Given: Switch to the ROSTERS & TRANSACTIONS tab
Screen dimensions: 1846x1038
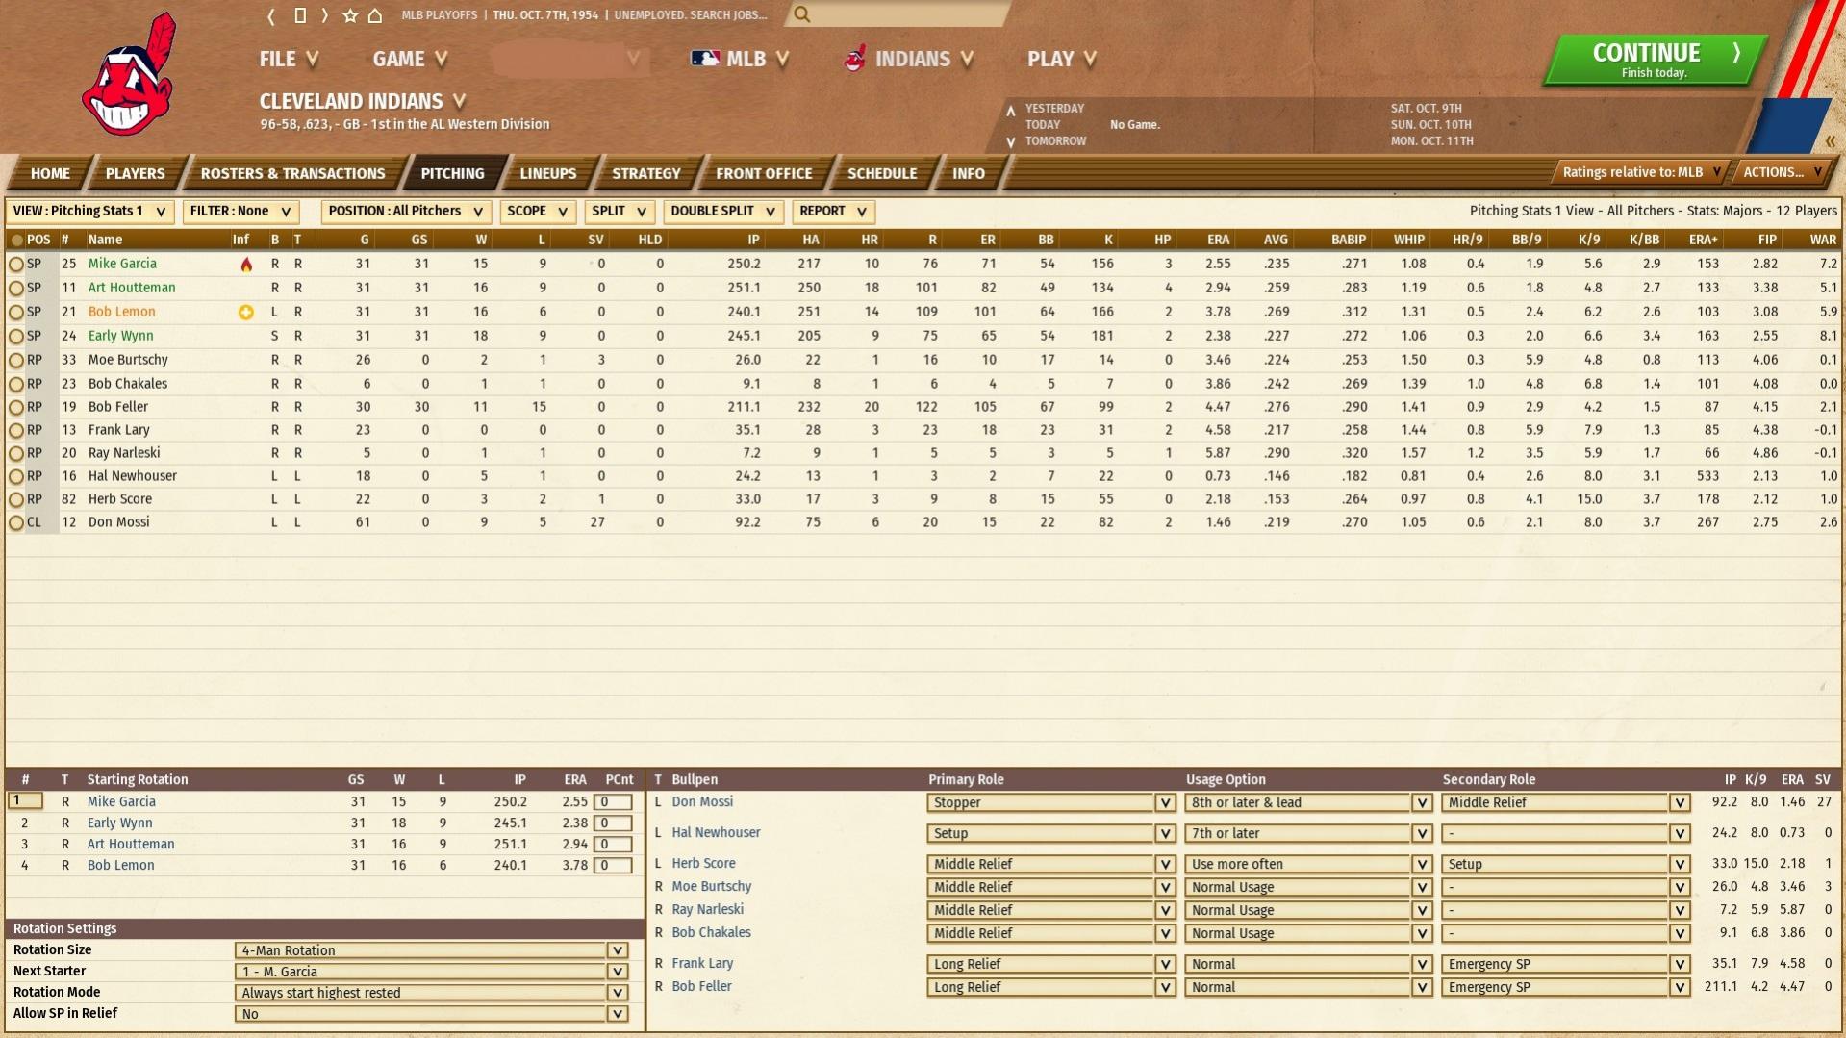Looking at the screenshot, I should [x=292, y=173].
